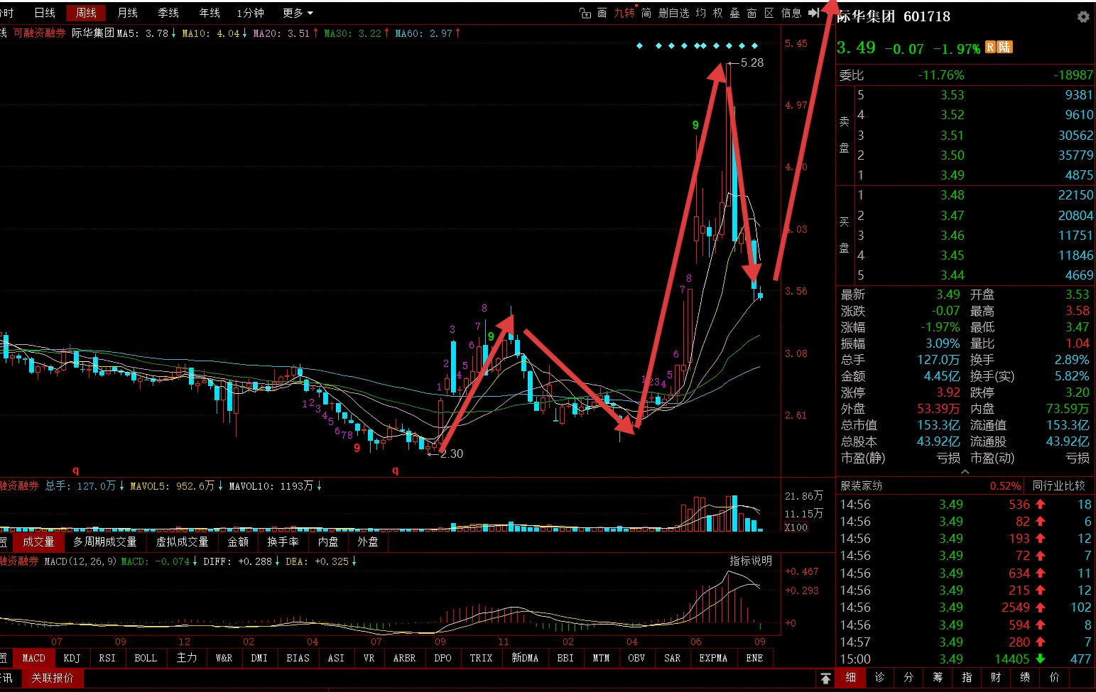
Task: Expand the chevron below the quote details
Action: pos(965,471)
